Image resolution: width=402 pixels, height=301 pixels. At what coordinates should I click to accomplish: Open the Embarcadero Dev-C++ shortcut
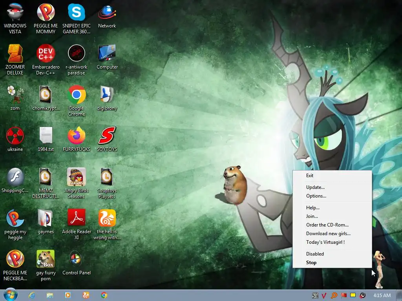(46, 60)
